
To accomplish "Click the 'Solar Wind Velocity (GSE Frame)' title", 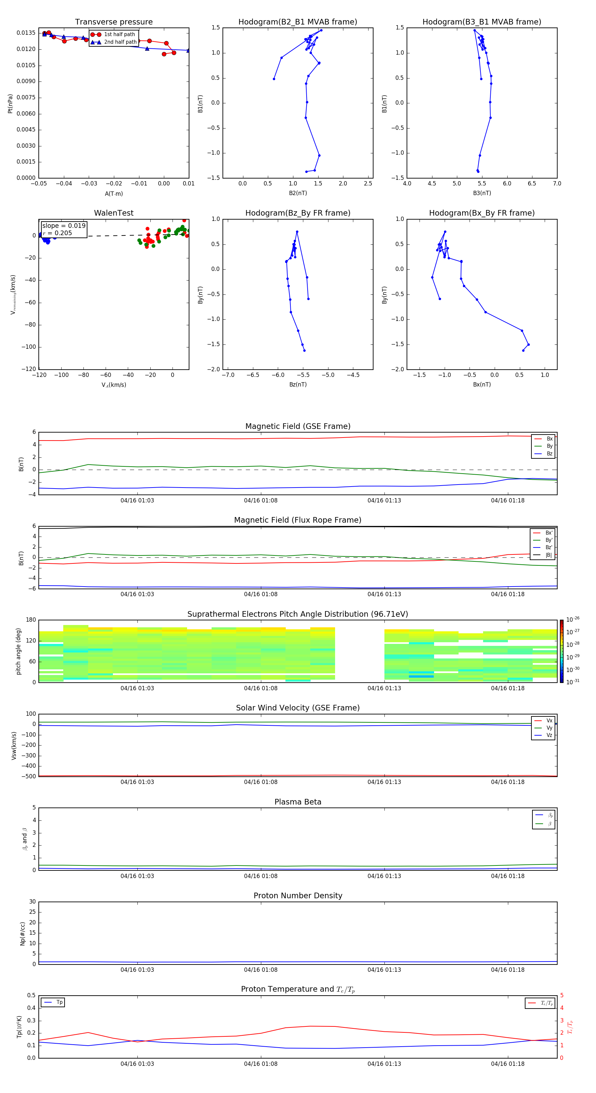I will (298, 708).
